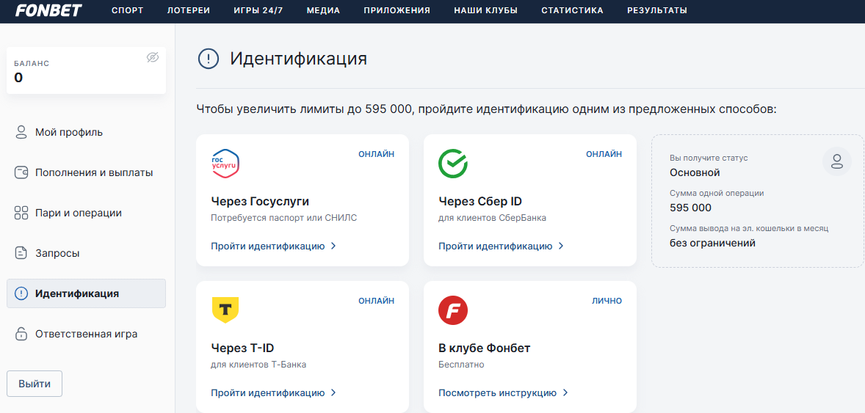
Task: Click Пройти идентификацию under Госуслуги
Action: (x=268, y=246)
